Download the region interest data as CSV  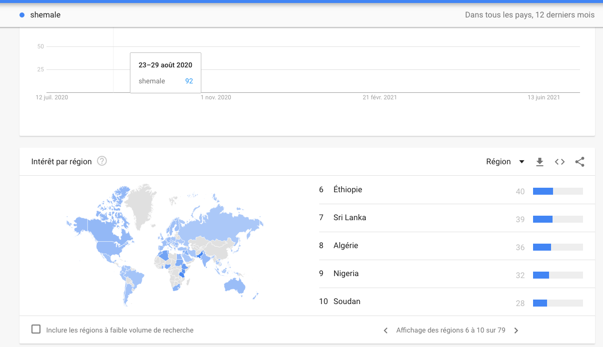click(540, 162)
